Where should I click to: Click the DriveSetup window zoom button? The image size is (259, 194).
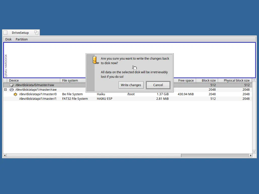pos(36,33)
